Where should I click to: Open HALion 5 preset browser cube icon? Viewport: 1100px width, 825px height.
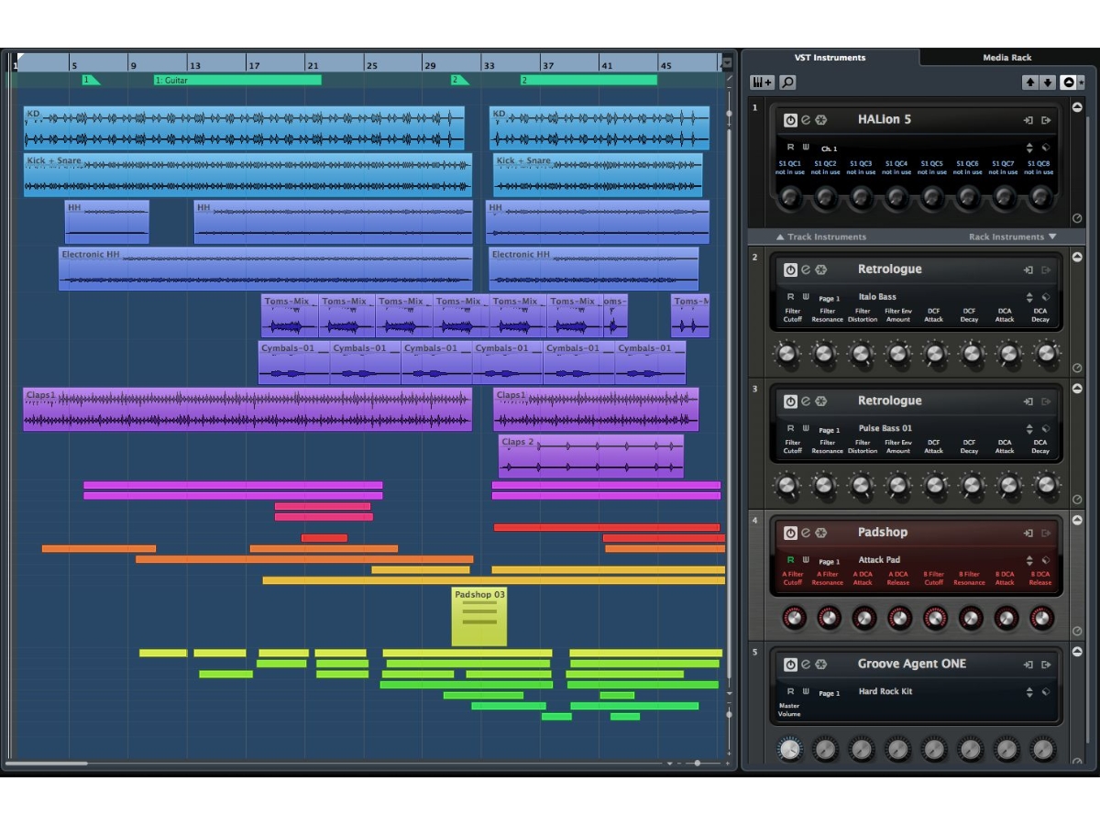pyautogui.click(x=1046, y=148)
